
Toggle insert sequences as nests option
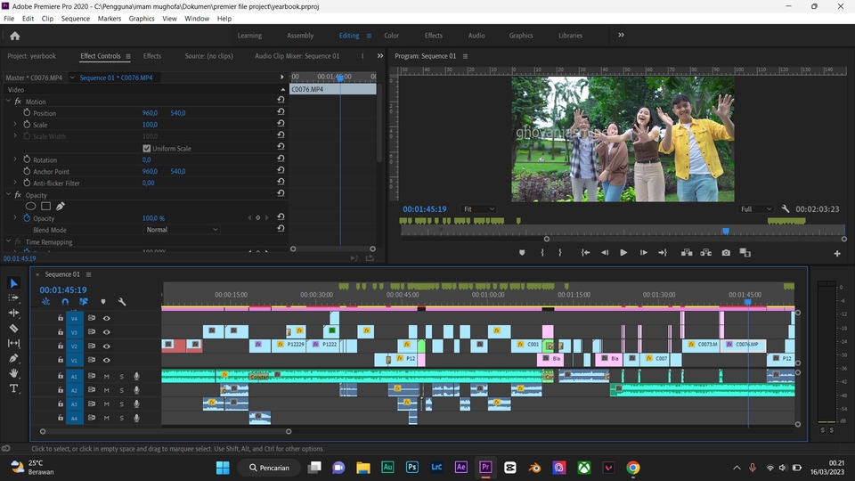(x=45, y=302)
